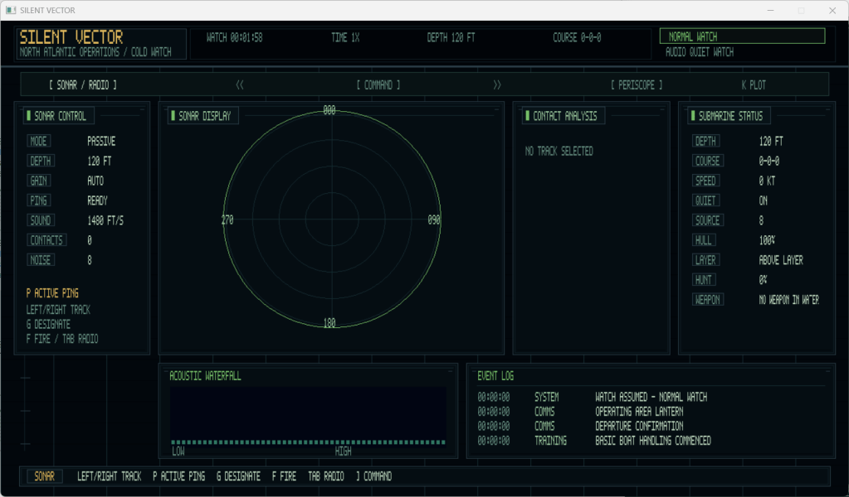
Task: Click the HIGH label under the waterfall
Action: coord(344,451)
